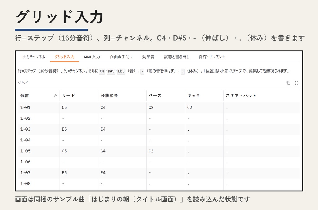Click the キック column header
318x210 pixels.
[x=204, y=96]
